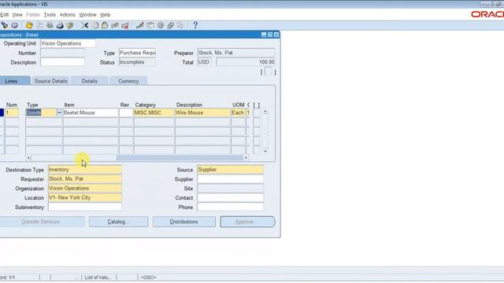The image size is (504, 283).
Task: Click the Print toolbar icon
Action: point(60,25)
